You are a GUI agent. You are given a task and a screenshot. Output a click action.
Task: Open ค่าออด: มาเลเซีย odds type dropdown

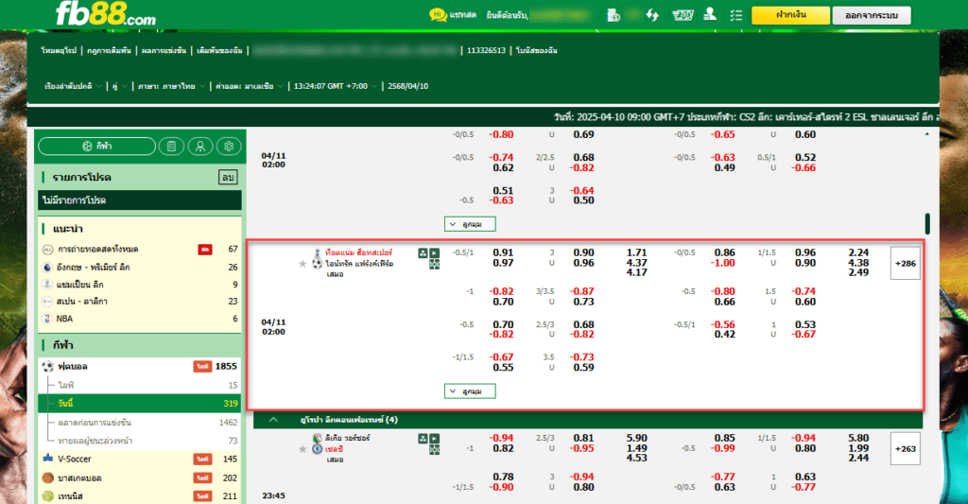pyautogui.click(x=249, y=86)
